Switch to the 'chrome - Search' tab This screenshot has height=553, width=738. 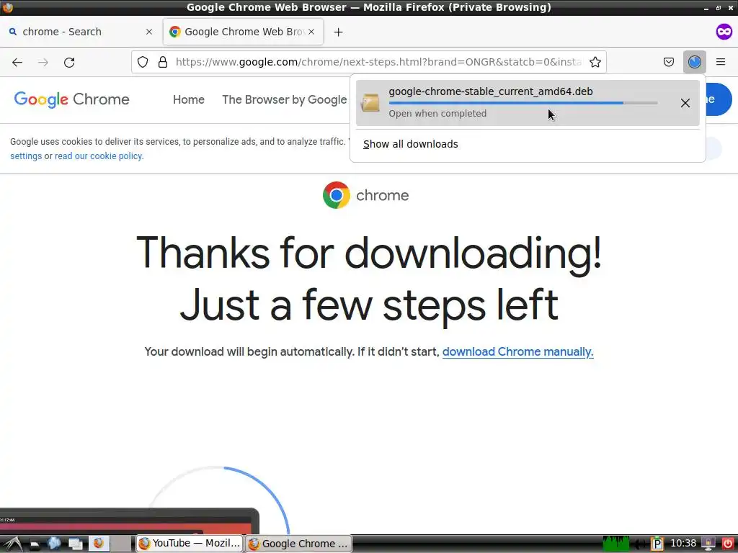[80, 32]
